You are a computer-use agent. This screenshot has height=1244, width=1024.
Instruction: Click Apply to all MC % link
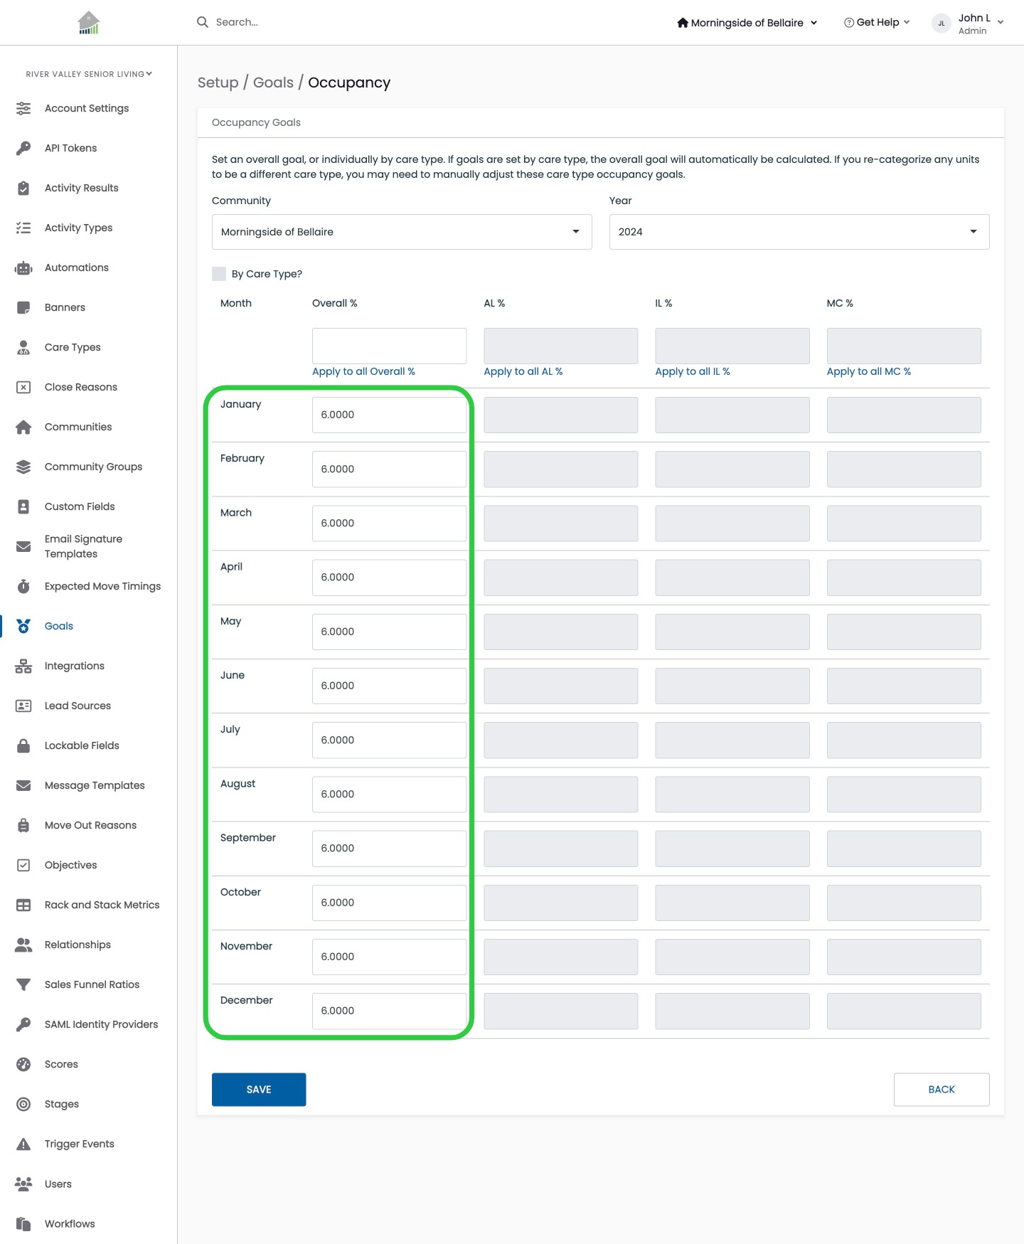(x=869, y=371)
